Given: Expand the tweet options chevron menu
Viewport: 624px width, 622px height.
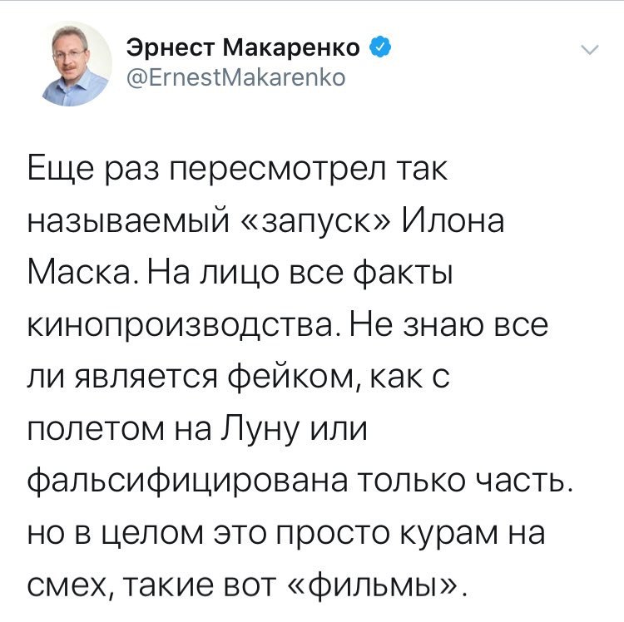Looking at the screenshot, I should 589,49.
